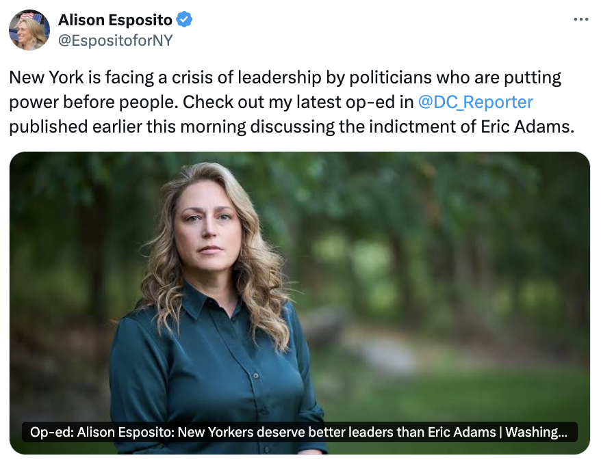Click the Alison Esposito display name
Screen dimensions: 601x462
tap(116, 21)
